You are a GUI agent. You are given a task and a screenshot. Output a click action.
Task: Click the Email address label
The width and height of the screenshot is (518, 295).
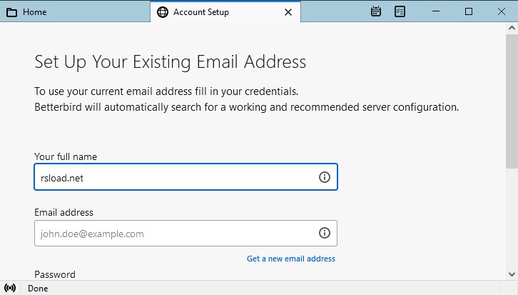coord(64,212)
